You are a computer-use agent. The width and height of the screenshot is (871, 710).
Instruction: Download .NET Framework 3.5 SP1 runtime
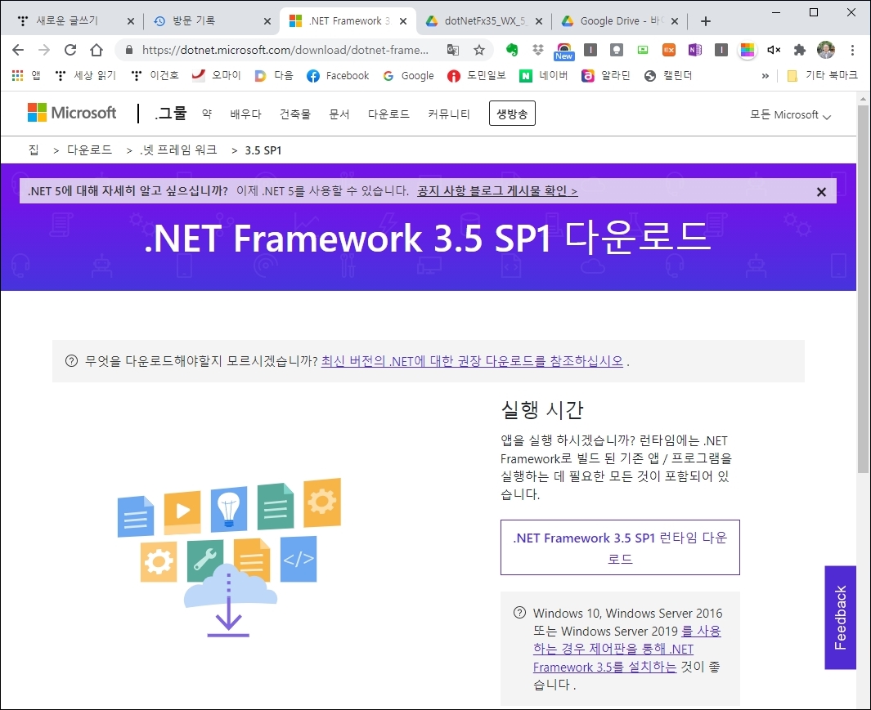pyautogui.click(x=620, y=547)
